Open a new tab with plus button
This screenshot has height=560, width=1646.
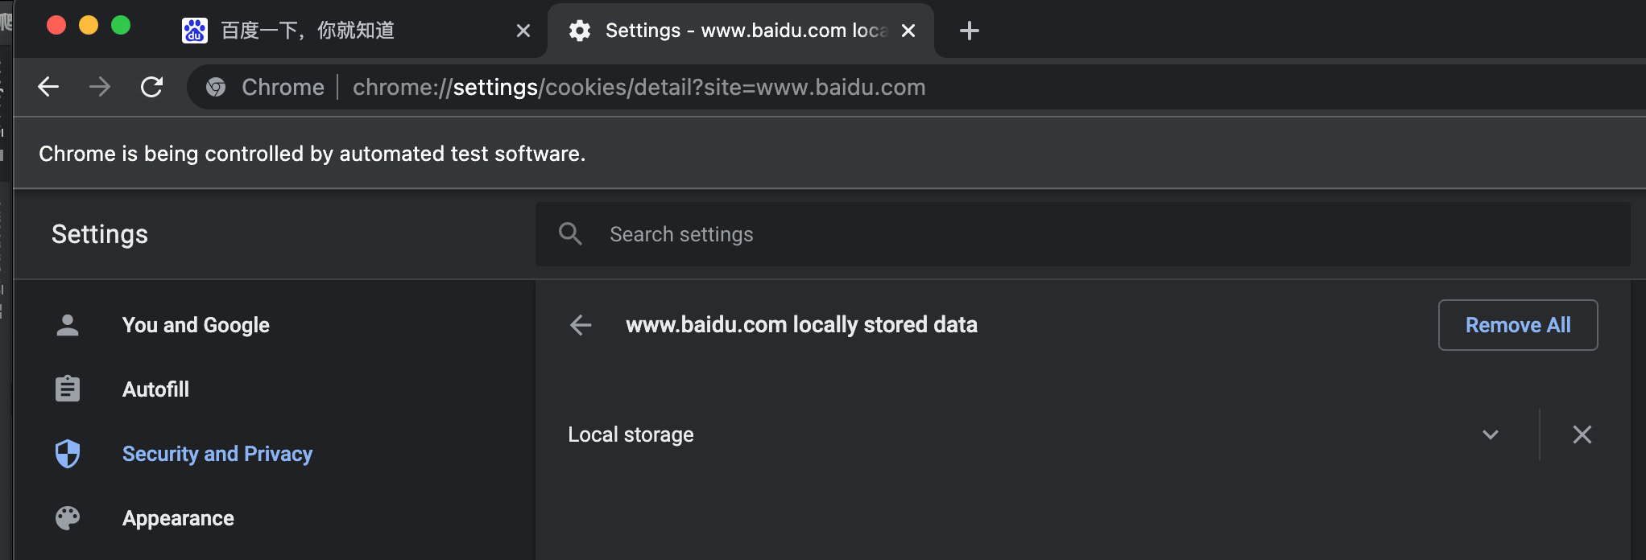pos(970,31)
